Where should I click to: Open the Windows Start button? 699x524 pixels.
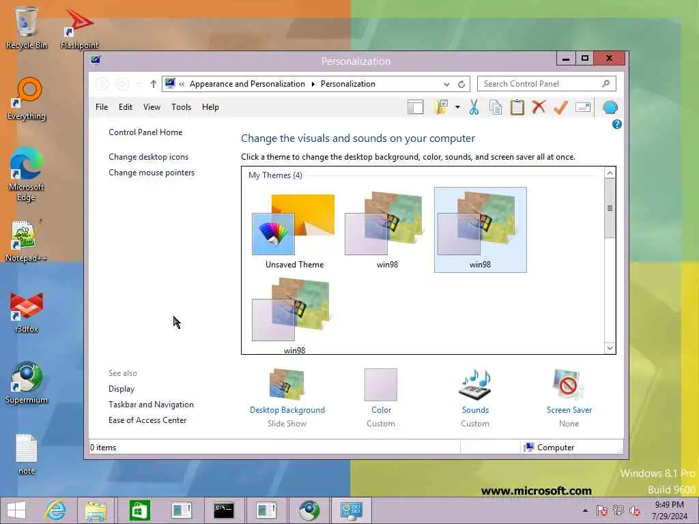pyautogui.click(x=16, y=510)
